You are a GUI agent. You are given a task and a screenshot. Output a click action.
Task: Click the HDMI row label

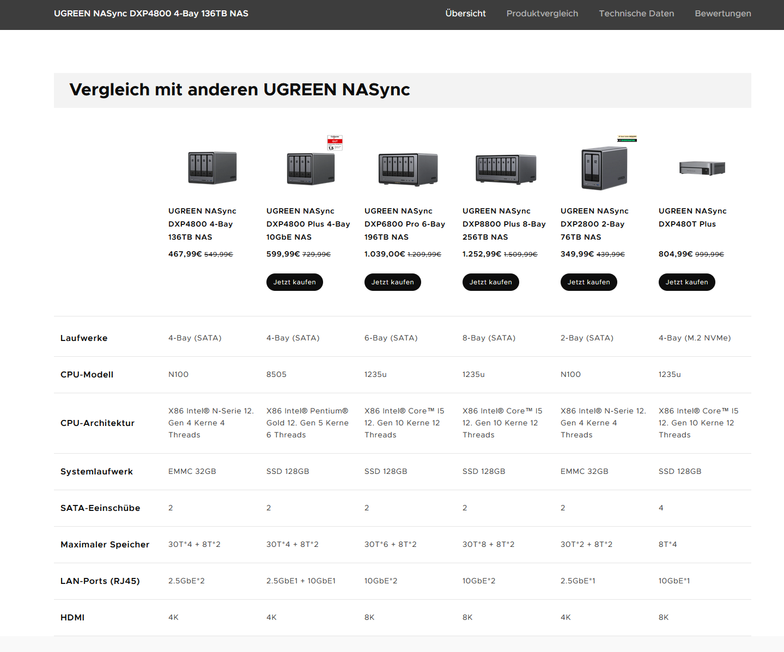click(x=72, y=618)
